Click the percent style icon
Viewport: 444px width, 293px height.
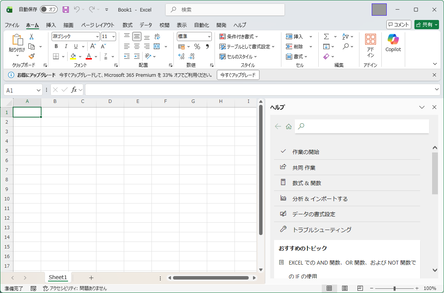197,46
